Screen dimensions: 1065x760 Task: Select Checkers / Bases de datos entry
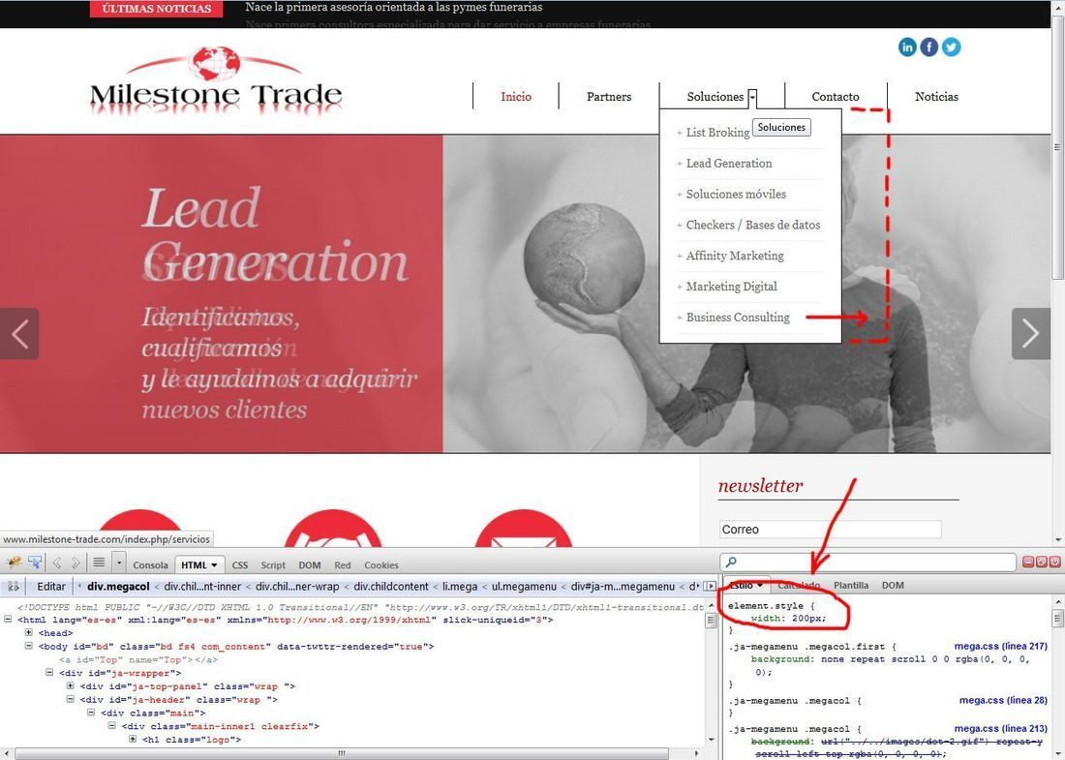pyautogui.click(x=752, y=225)
